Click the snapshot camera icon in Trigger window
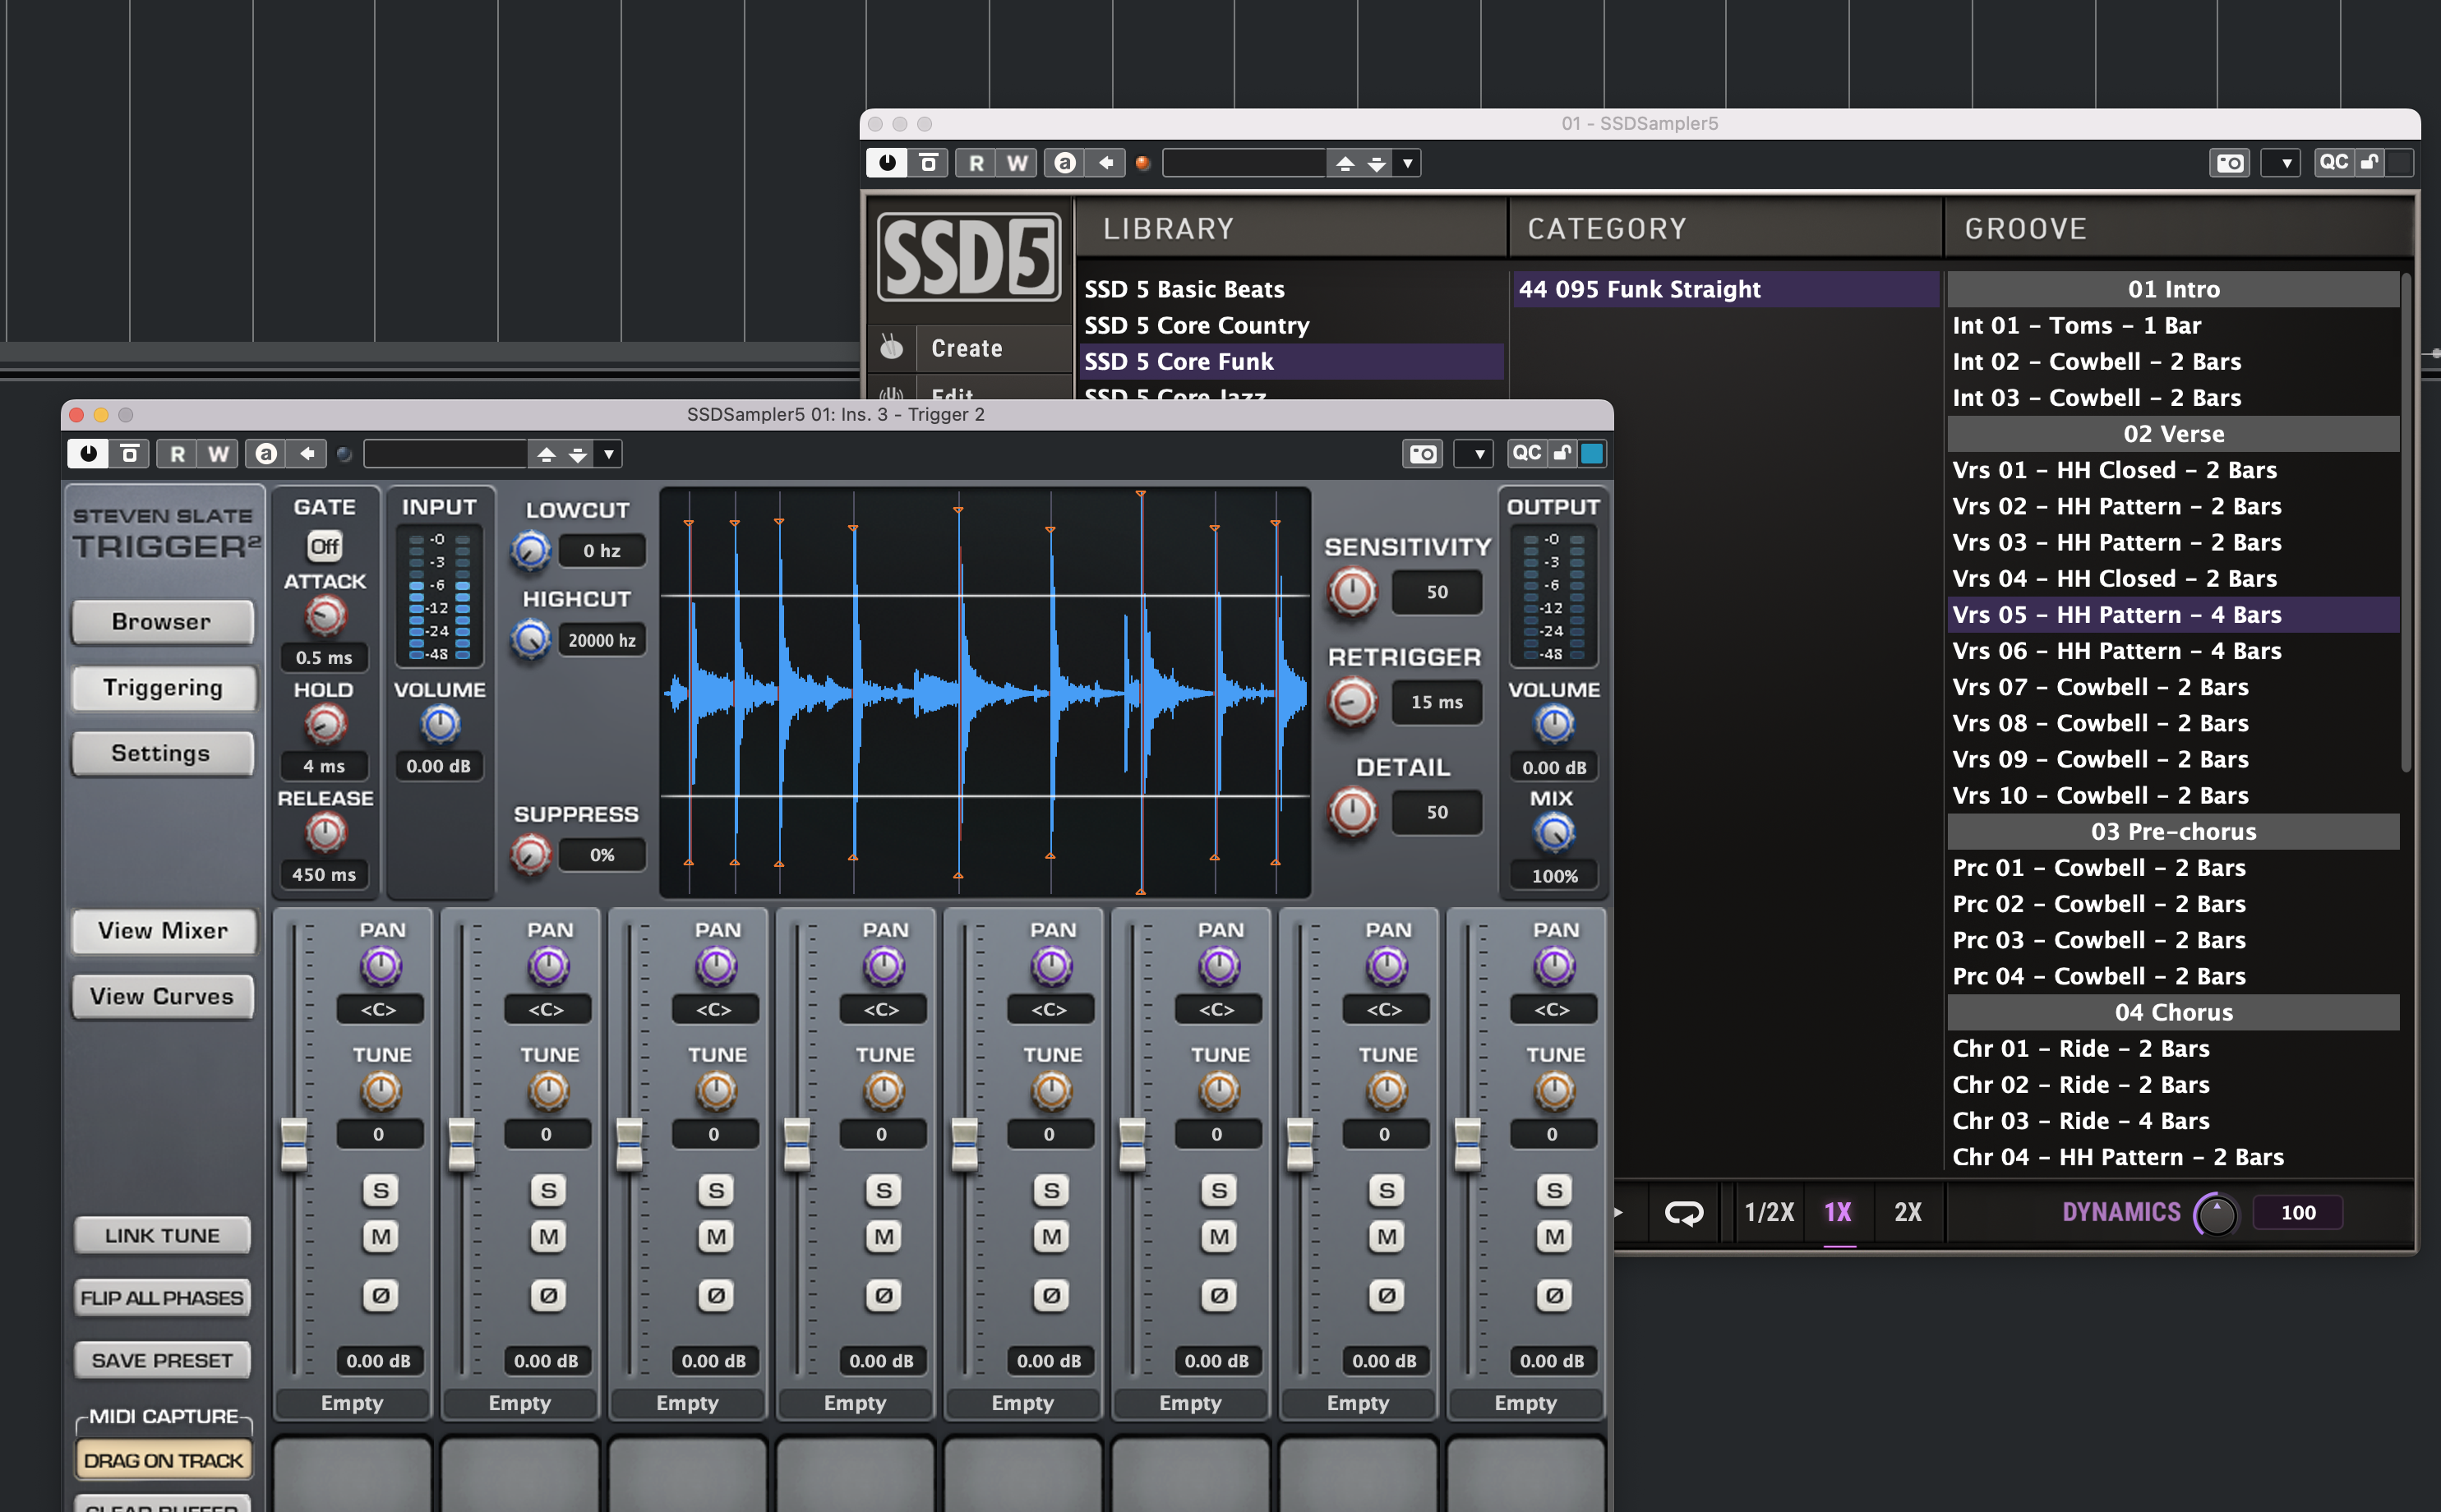The image size is (2441, 1512). [x=1423, y=454]
